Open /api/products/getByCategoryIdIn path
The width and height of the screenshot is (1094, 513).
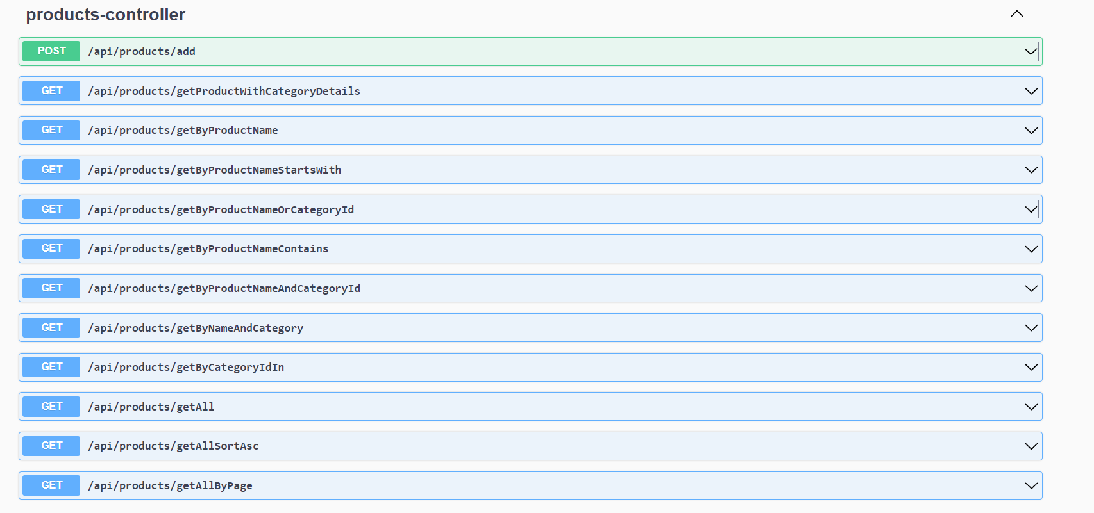point(186,367)
